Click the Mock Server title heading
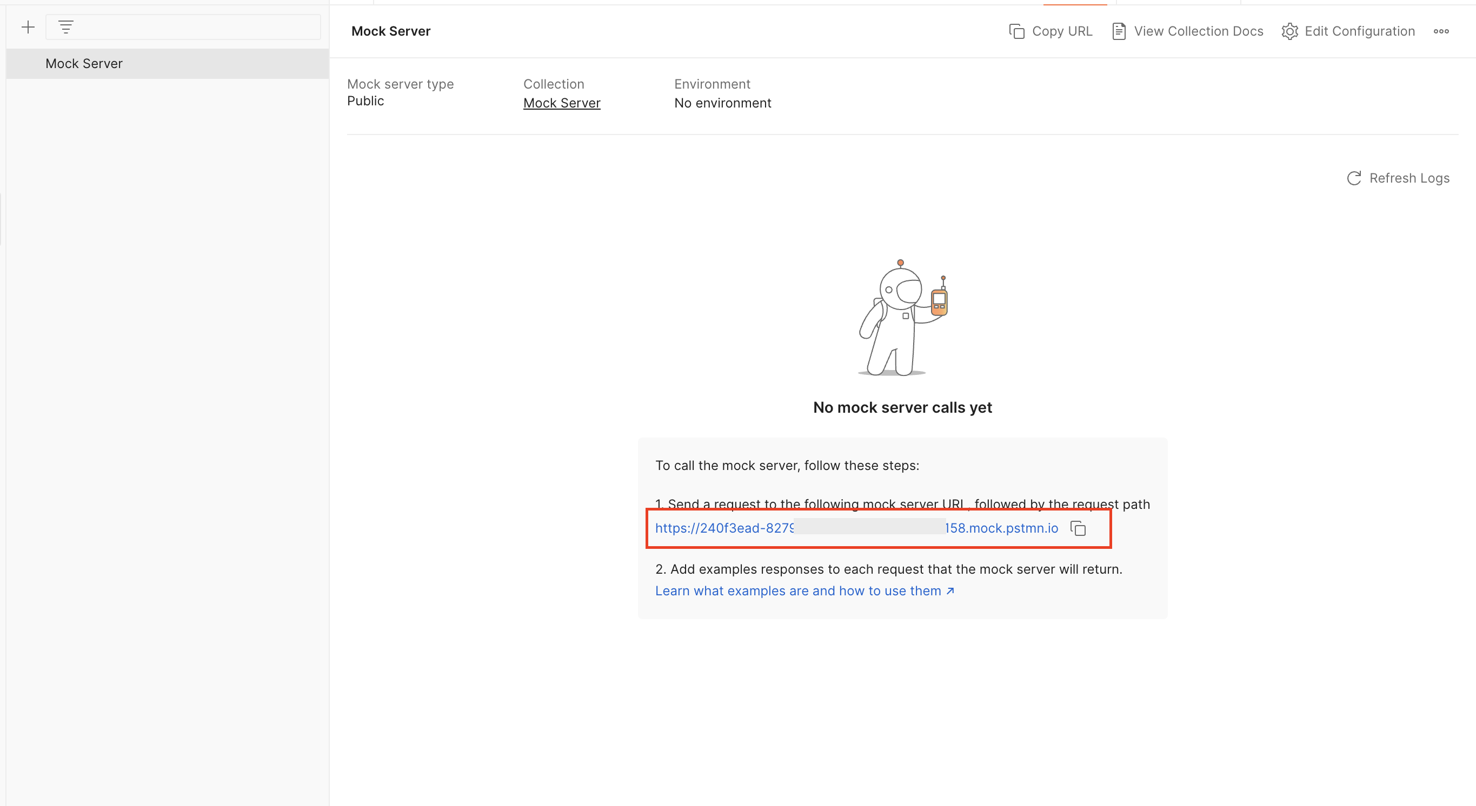Viewport: 1476px width, 806px height. pyautogui.click(x=390, y=31)
